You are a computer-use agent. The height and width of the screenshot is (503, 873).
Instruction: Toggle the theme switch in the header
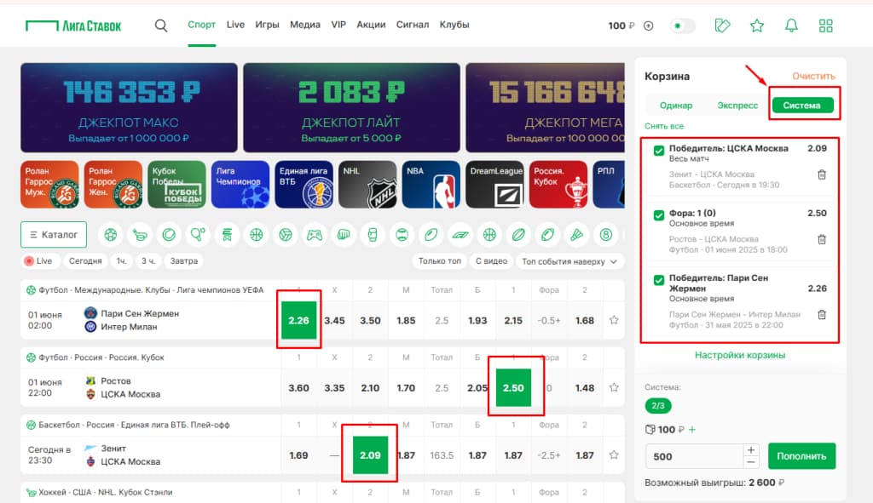(683, 26)
